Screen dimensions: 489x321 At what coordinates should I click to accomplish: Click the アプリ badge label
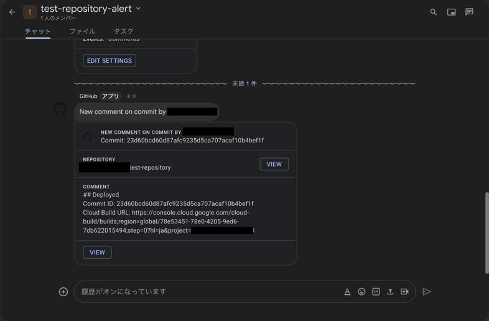pos(110,96)
